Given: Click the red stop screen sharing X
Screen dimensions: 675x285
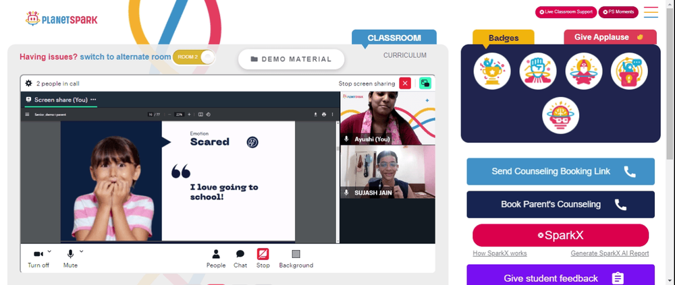Looking at the screenshot, I should 404,84.
